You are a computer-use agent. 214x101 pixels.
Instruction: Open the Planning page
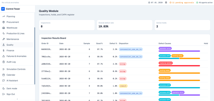(x=17, y=16)
